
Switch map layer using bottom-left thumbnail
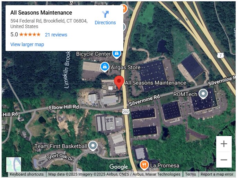[14, 164]
